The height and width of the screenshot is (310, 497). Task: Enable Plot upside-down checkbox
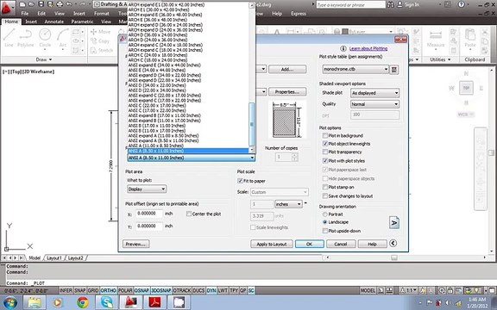tap(325, 231)
